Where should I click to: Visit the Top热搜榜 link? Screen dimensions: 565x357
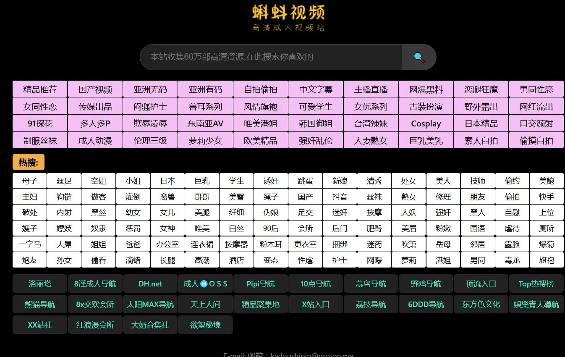[x=536, y=284]
